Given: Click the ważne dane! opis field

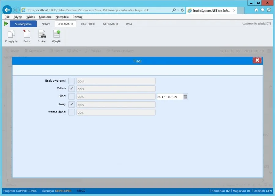Looking at the screenshot, I should 116,112.
